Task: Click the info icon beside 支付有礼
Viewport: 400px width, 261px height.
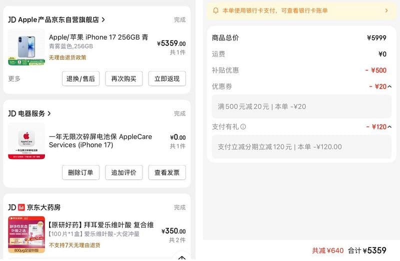Action: [243, 127]
